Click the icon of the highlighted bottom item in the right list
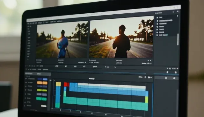 pyautogui.click(x=157, y=35)
